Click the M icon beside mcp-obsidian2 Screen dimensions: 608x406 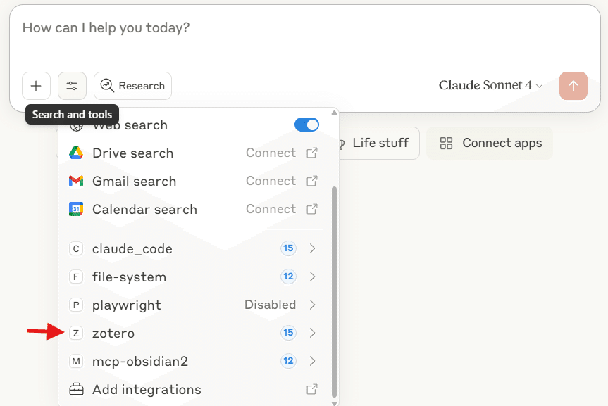[x=76, y=361]
